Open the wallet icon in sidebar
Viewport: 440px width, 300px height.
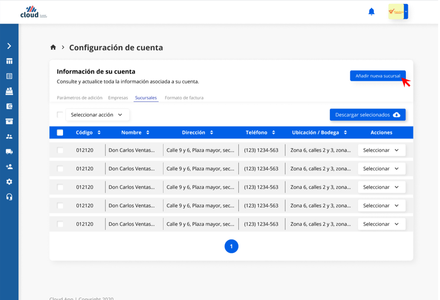tap(9, 107)
